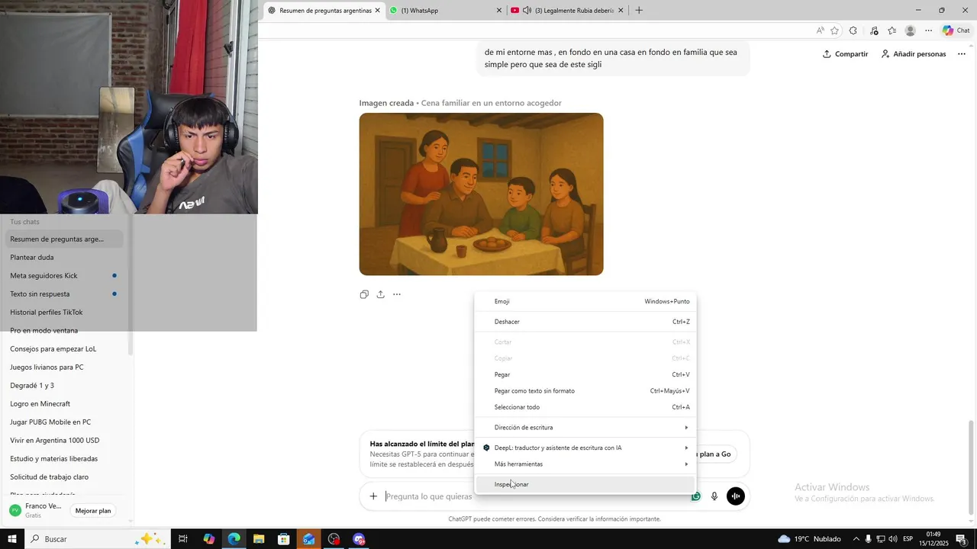Open Copilot from the taskbar
Screen dimensions: 977x549
209,539
